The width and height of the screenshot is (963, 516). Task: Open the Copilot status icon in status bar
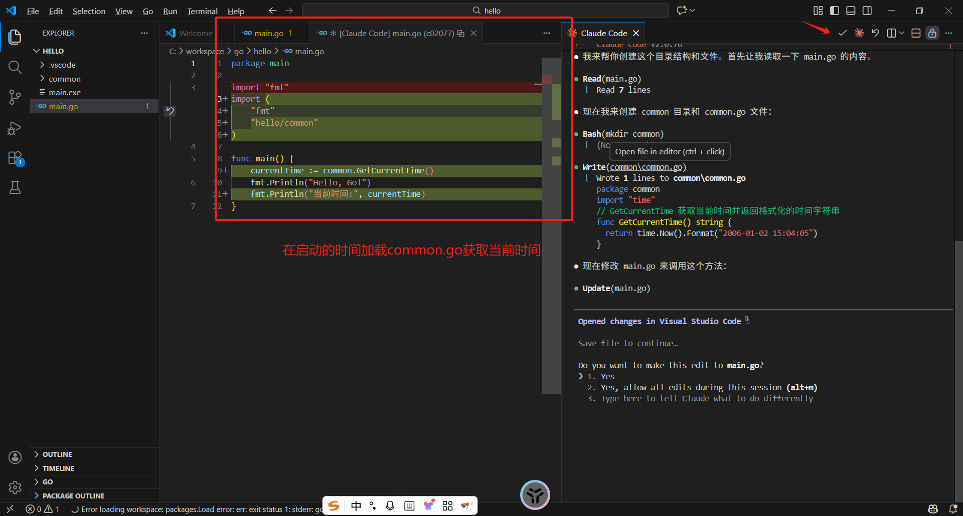click(933, 509)
